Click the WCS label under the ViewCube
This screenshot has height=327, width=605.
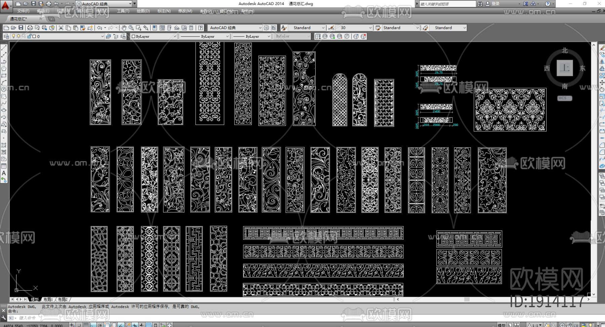tap(564, 98)
